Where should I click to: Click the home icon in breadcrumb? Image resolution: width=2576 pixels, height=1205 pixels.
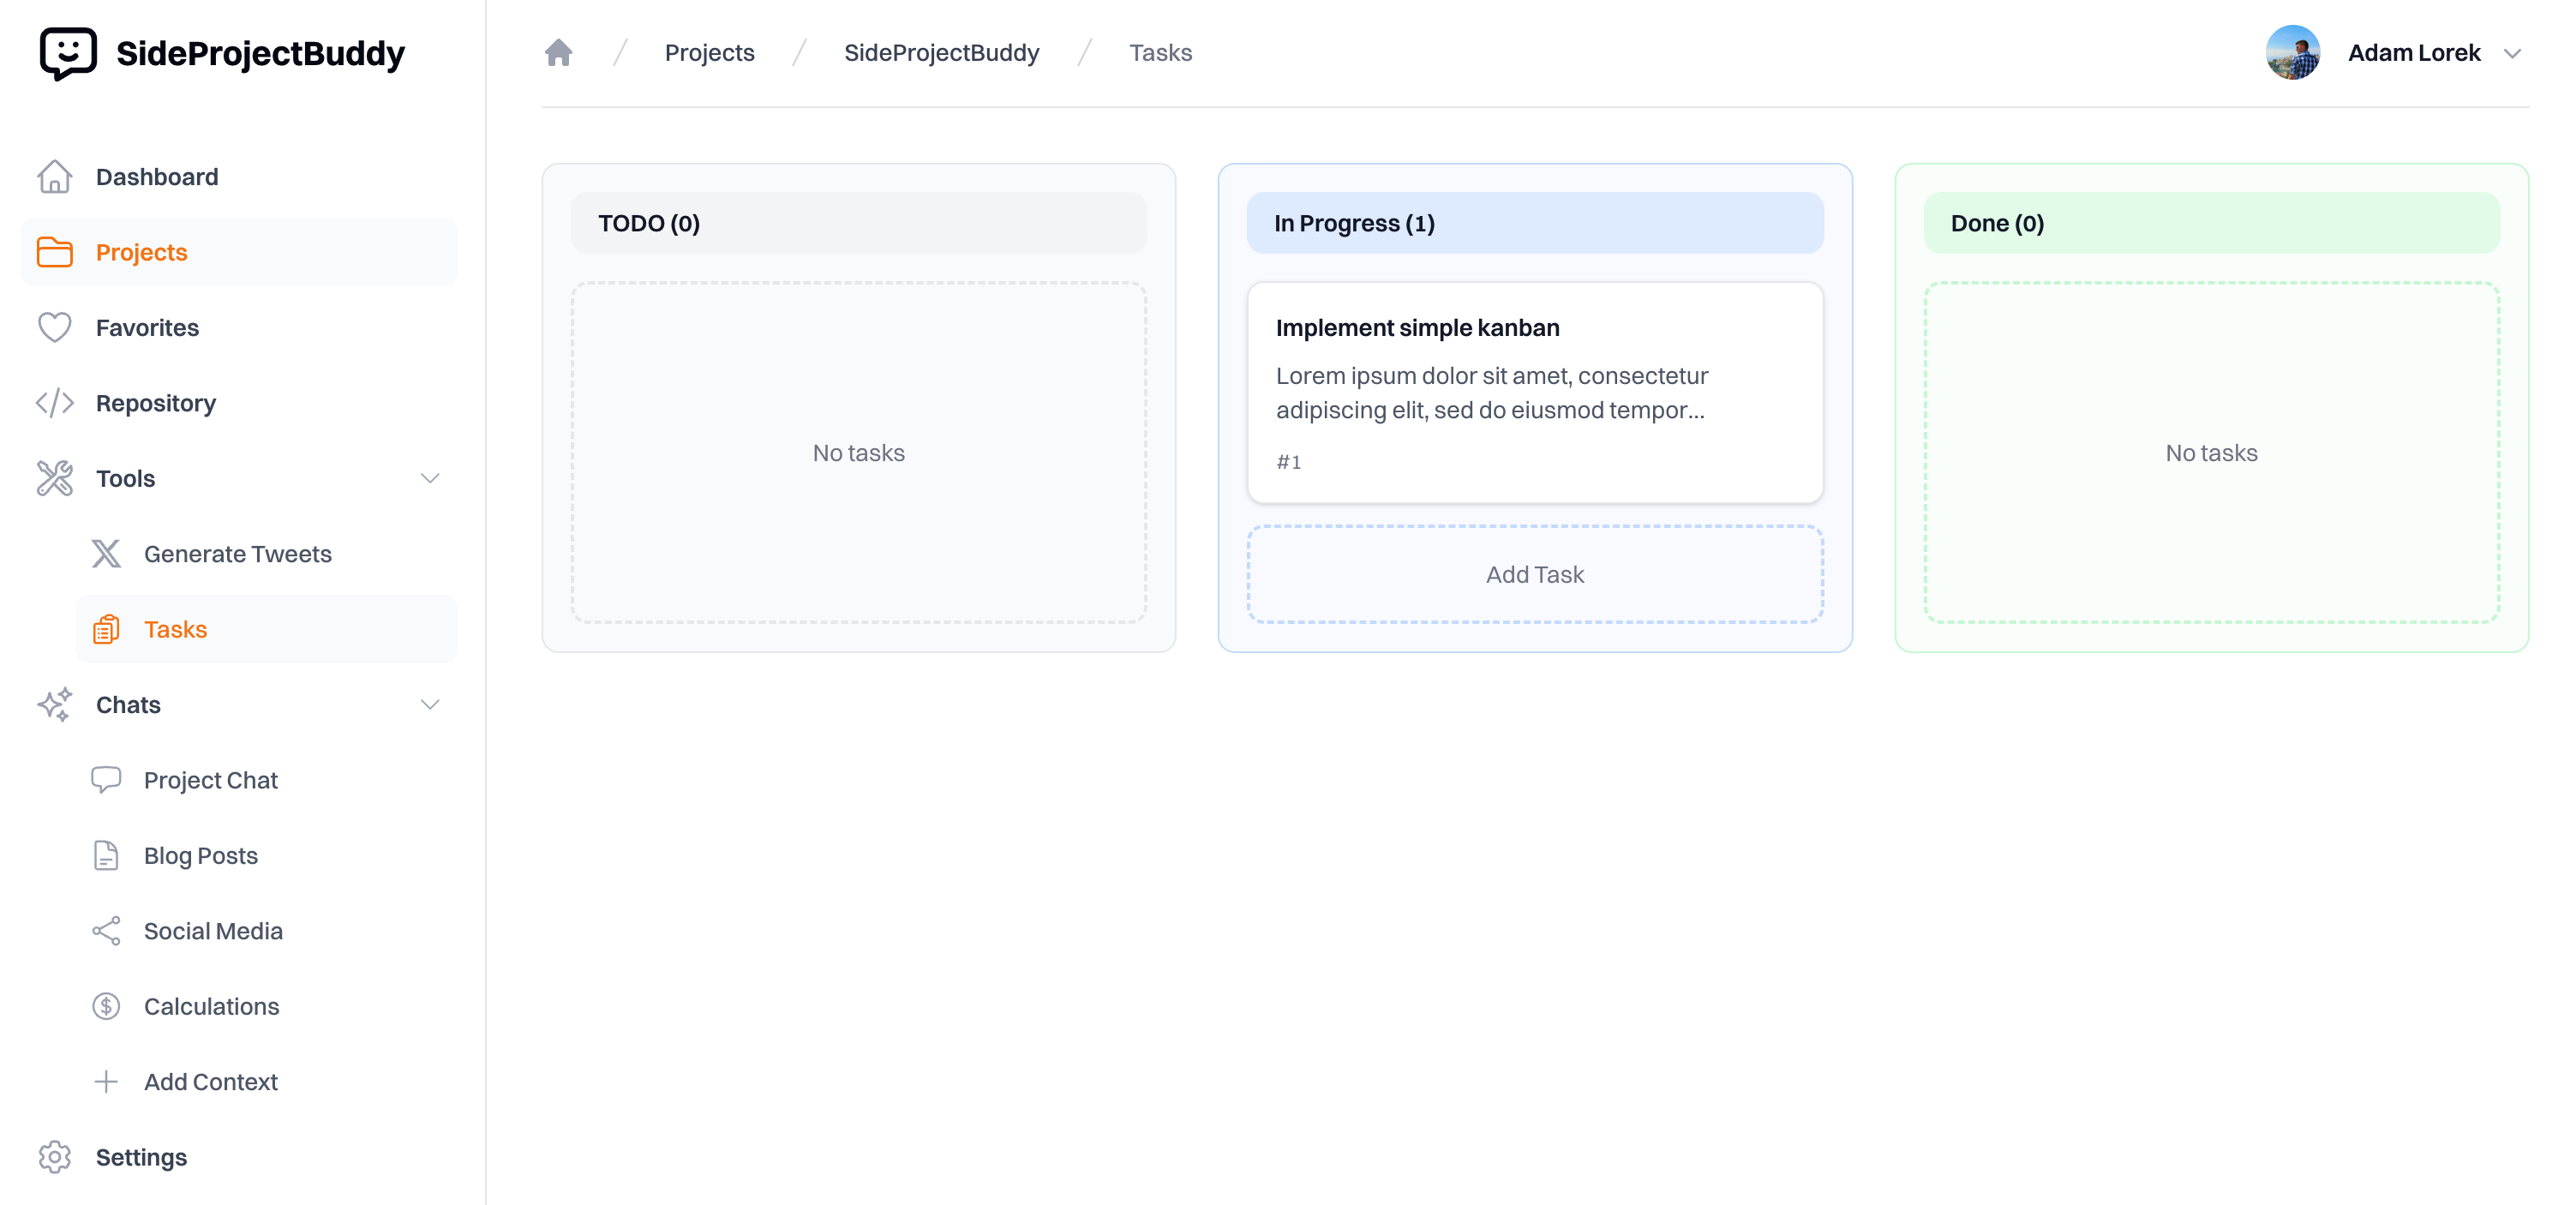pyautogui.click(x=558, y=53)
